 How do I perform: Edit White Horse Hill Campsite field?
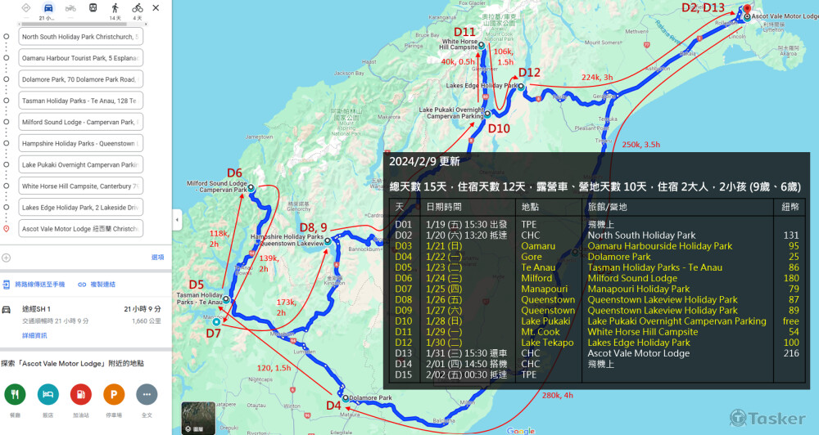coord(81,186)
